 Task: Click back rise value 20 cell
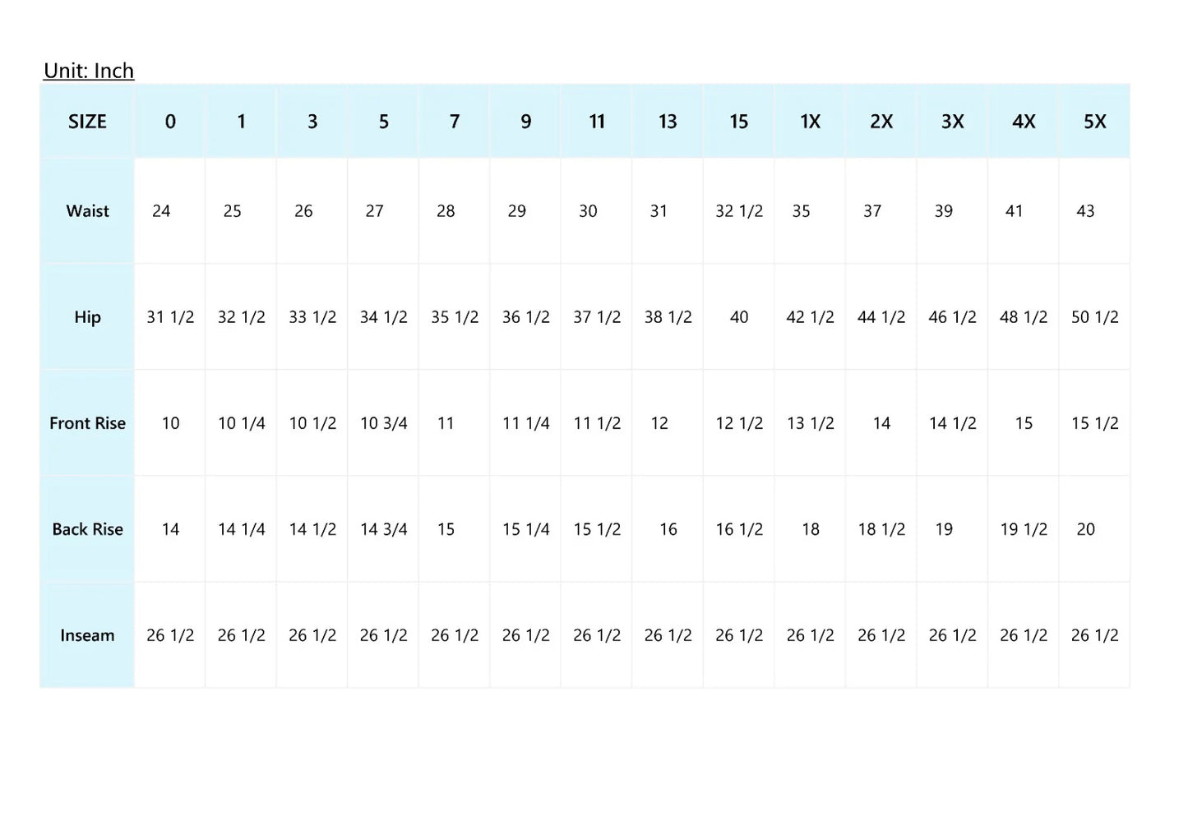coord(1085,529)
